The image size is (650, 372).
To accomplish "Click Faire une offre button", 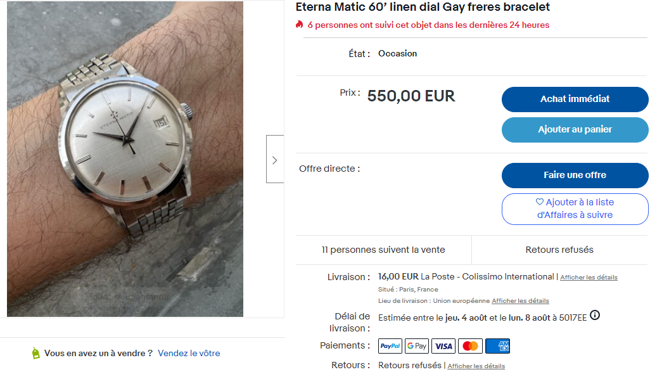I will pos(575,176).
